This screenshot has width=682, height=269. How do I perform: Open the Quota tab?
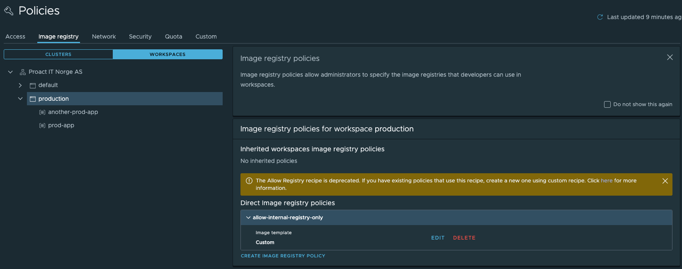tap(174, 36)
